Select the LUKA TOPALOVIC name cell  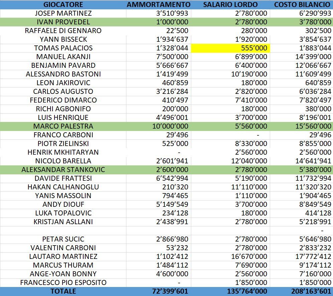[63, 213]
